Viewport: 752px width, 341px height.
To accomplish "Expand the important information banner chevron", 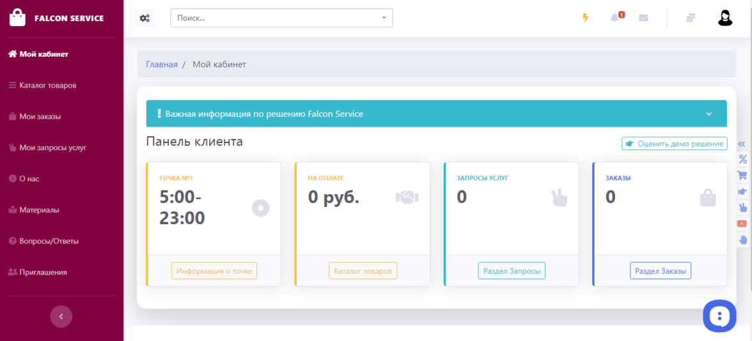I will pyautogui.click(x=709, y=114).
